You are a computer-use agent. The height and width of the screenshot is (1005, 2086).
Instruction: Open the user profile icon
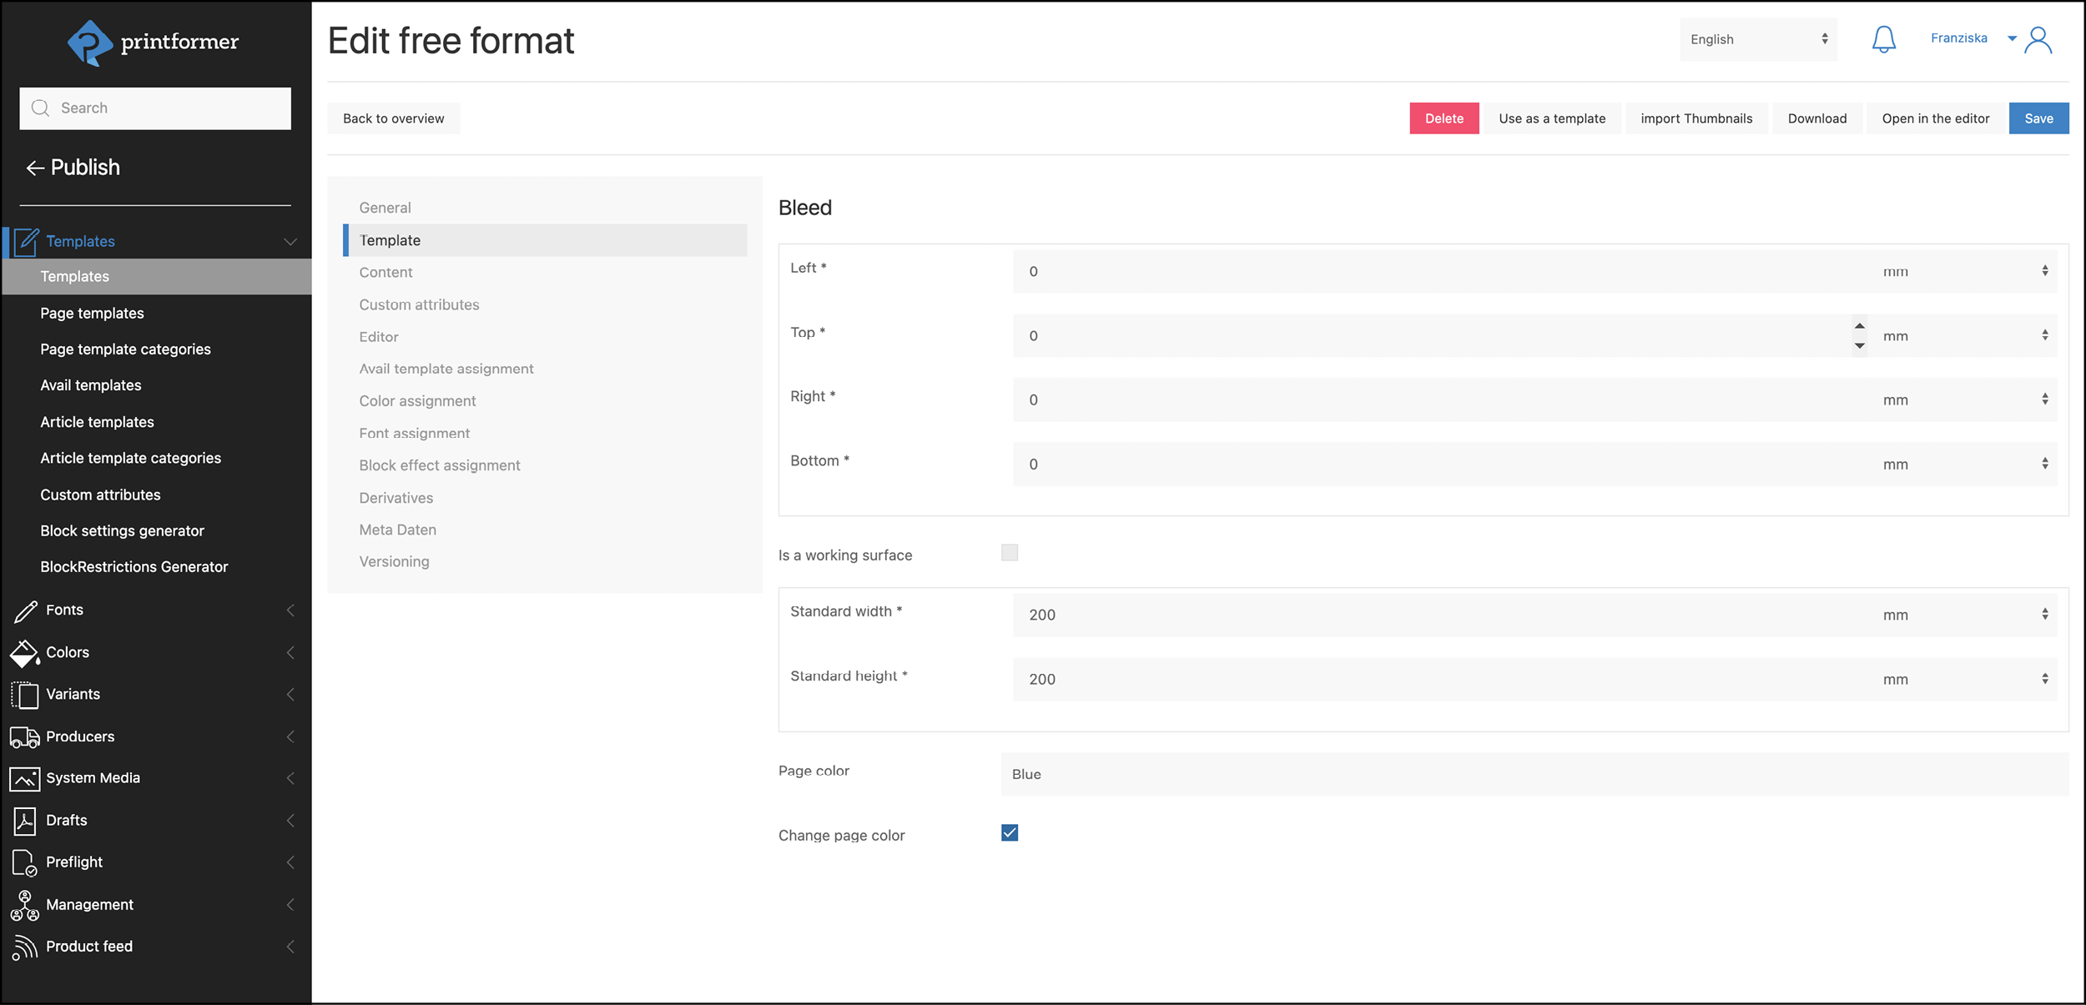pyautogui.click(x=2038, y=39)
